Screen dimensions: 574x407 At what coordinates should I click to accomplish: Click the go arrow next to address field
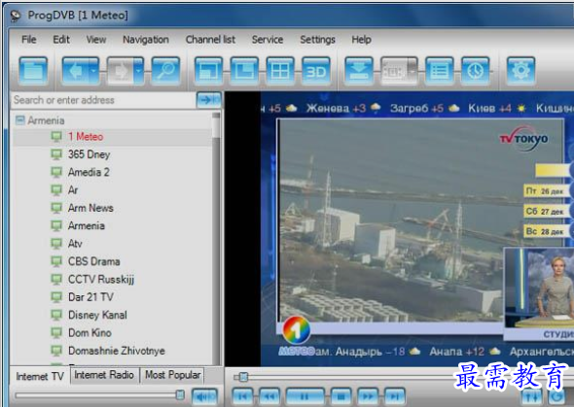coord(208,100)
